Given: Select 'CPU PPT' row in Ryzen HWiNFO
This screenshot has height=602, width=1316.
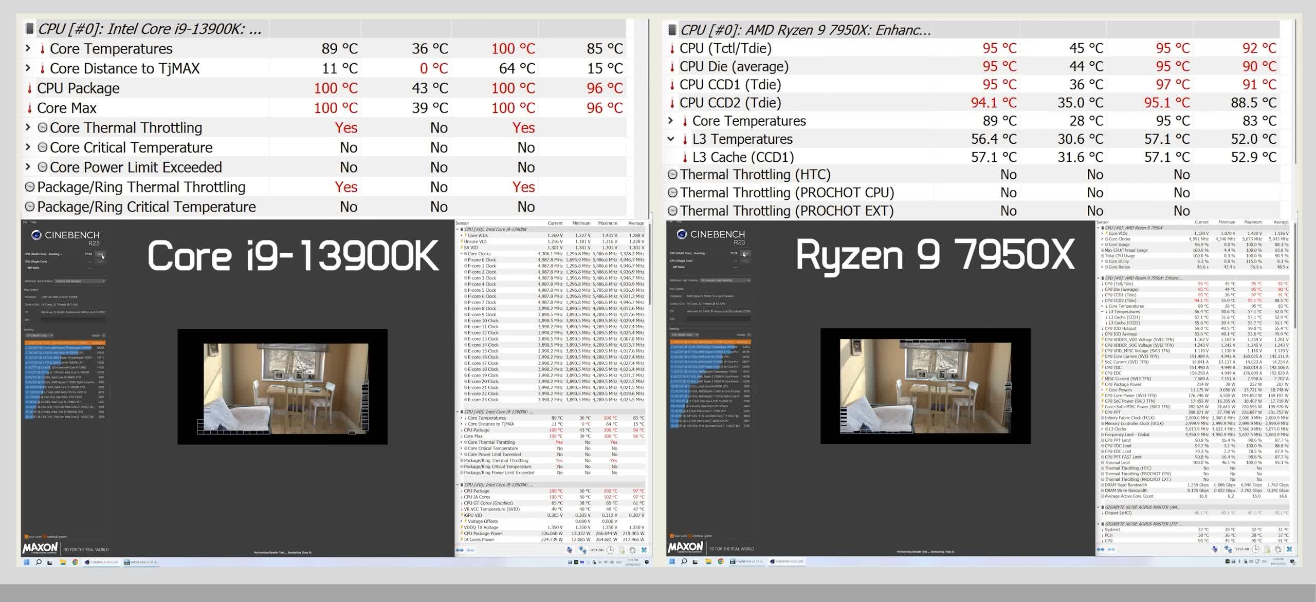Looking at the screenshot, I should 1195,412.
